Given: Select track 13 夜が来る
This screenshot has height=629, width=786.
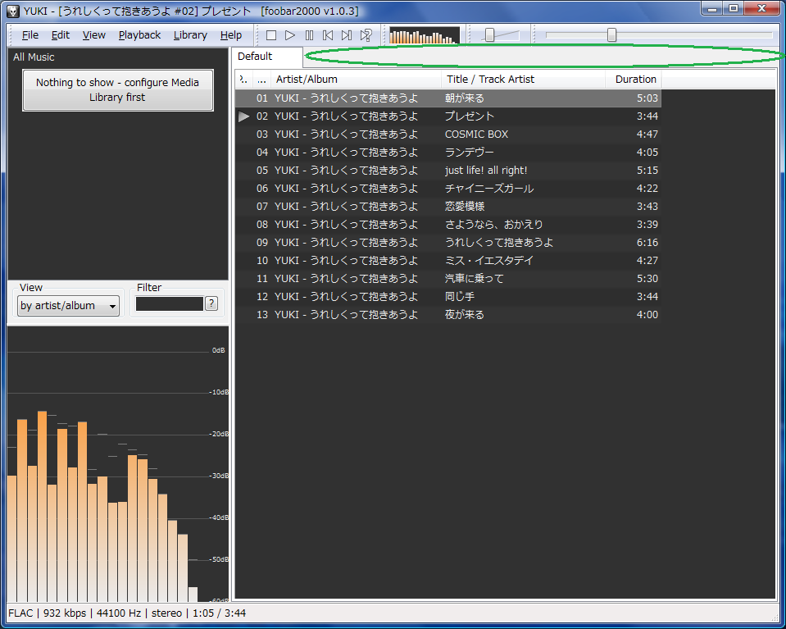Looking at the screenshot, I should pos(448,315).
